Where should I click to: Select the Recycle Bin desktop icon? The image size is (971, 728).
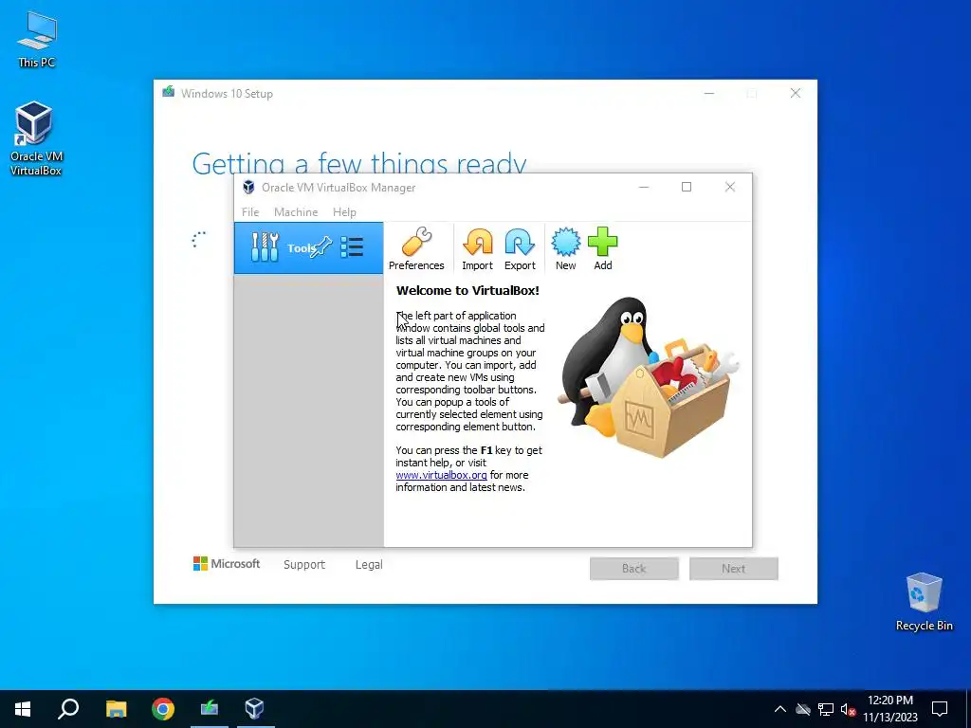click(x=924, y=602)
